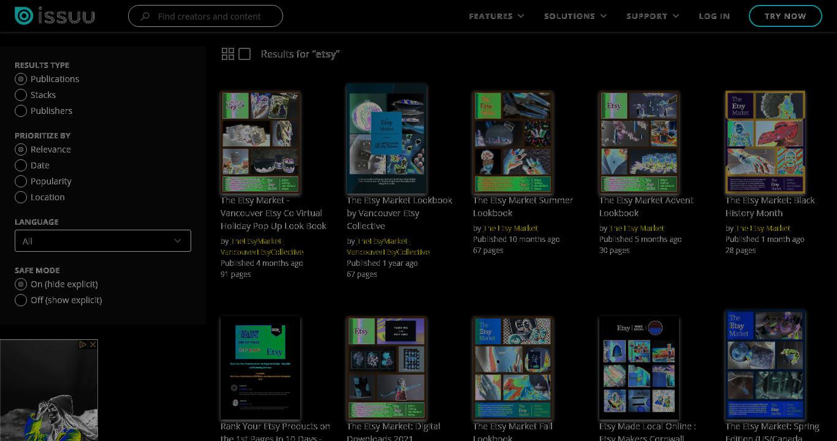The image size is (837, 441).
Task: Click 'Results for "etsy"' heading
Action: pos(300,54)
